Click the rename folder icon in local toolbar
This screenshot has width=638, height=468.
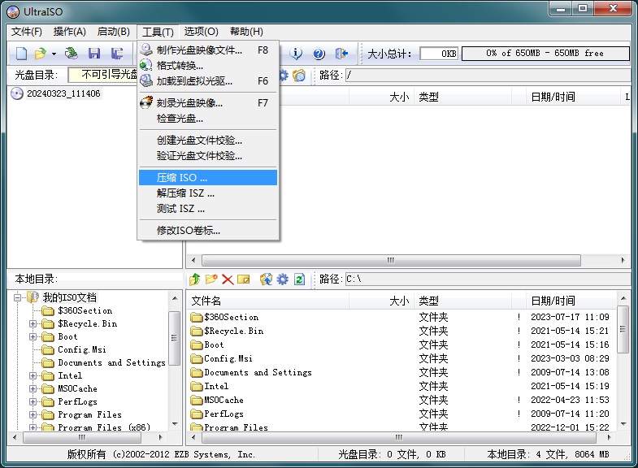point(243,279)
